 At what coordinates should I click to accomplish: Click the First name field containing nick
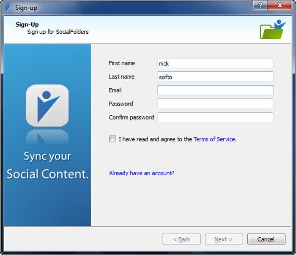point(215,63)
